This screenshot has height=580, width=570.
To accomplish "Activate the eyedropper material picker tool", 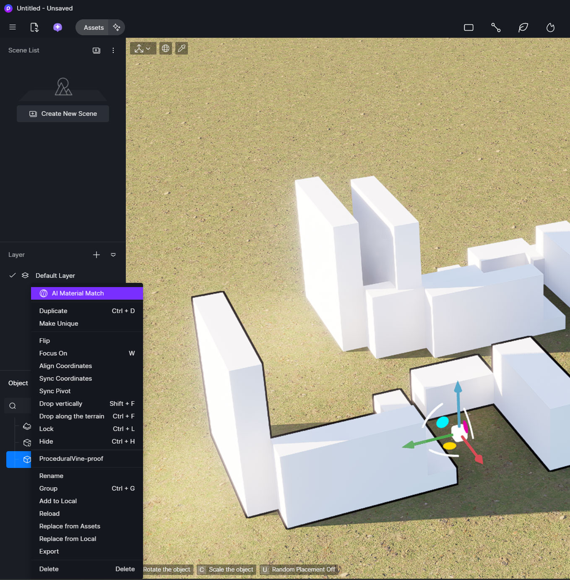I will tap(182, 48).
